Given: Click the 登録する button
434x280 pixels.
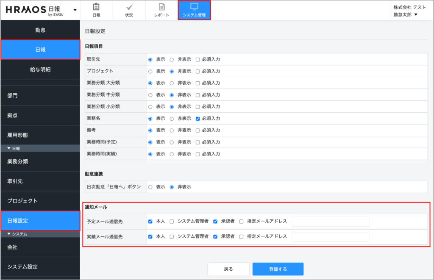Looking at the screenshot, I should [278, 269].
